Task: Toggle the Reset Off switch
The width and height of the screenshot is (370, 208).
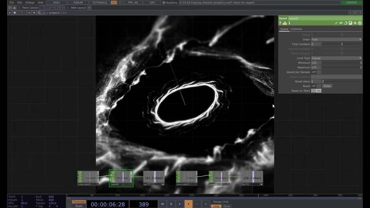Action: 316,86
